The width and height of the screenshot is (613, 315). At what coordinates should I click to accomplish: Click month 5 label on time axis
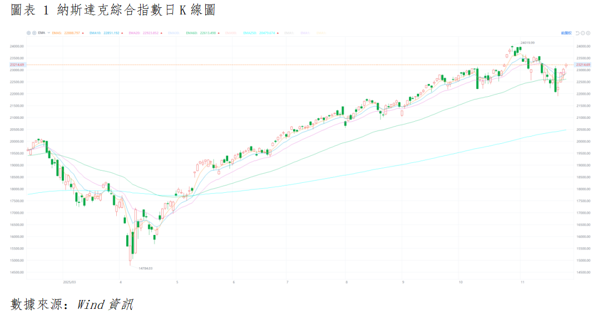177,282
